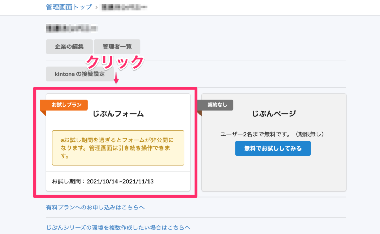Image resolution: width=380 pixels, height=234 pixels.
Task: Click the yellow trial-period warning notice
Action: 118,148
